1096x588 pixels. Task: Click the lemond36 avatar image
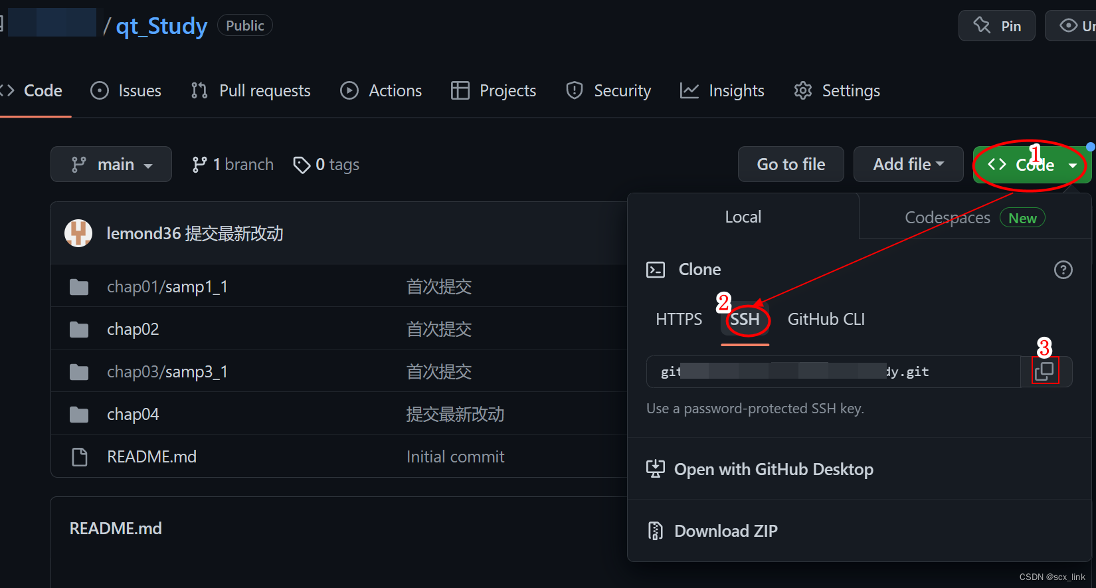(78, 233)
